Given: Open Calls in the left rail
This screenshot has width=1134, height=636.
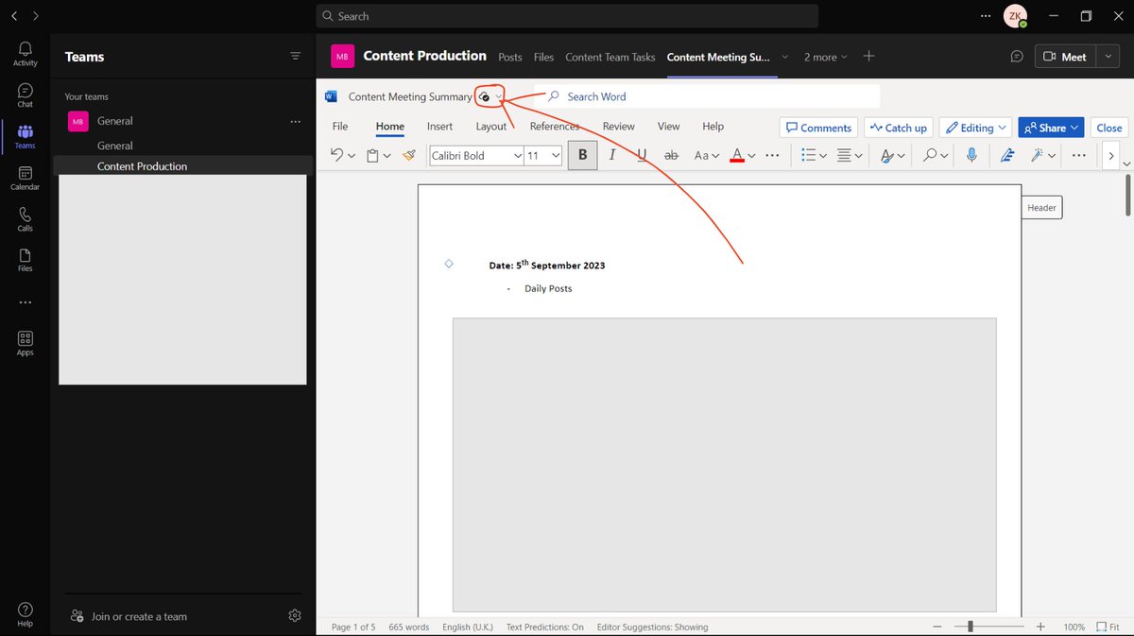Looking at the screenshot, I should tap(26, 219).
